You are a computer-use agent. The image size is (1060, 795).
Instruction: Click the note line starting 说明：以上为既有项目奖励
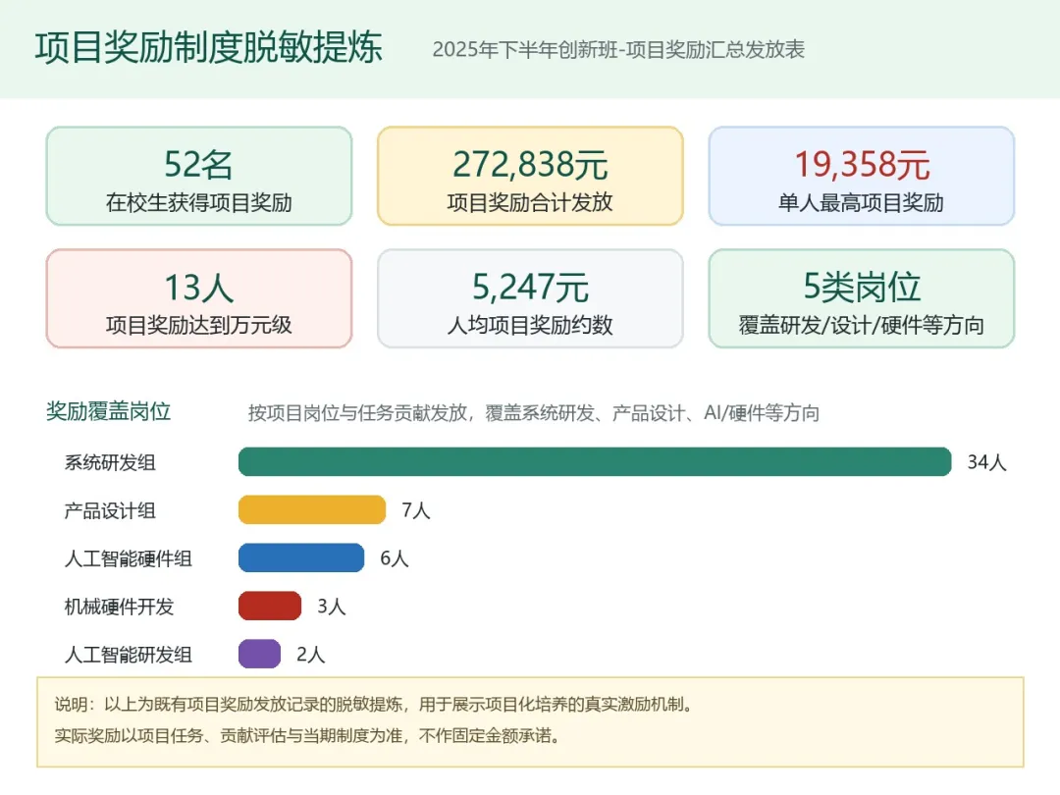pos(375,705)
